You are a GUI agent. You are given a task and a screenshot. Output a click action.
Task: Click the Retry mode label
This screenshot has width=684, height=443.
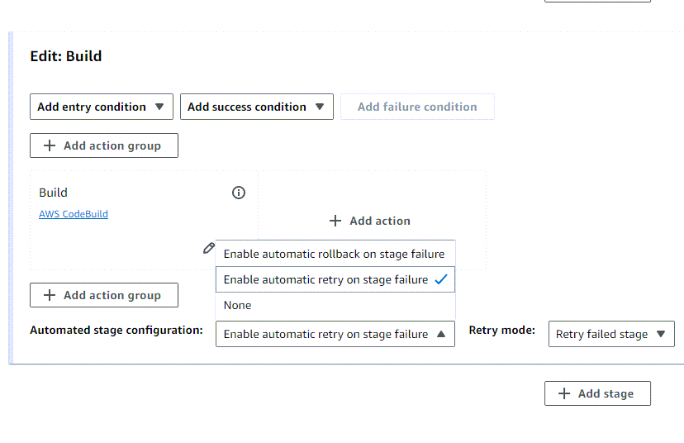coord(502,331)
